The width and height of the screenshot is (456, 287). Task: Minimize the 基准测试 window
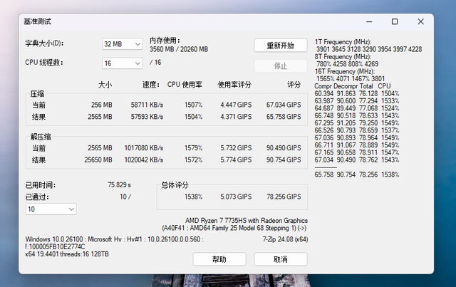[369, 22]
